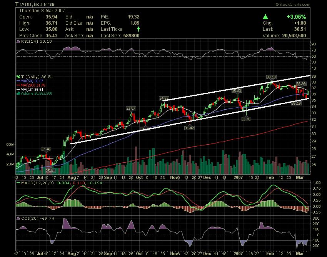Click the title T (AT&T, Inc.) NYSE
Image resolution: width=327 pixels, height=257 pixels.
click(x=35, y=4)
